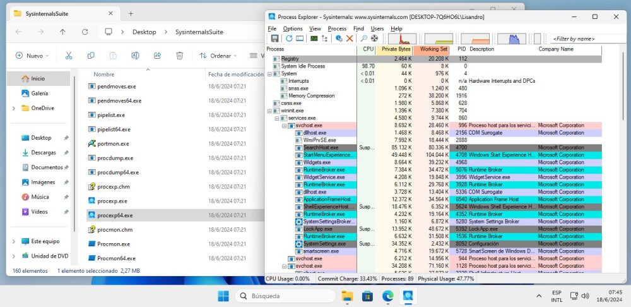Open the Users menu

pyautogui.click(x=377, y=28)
